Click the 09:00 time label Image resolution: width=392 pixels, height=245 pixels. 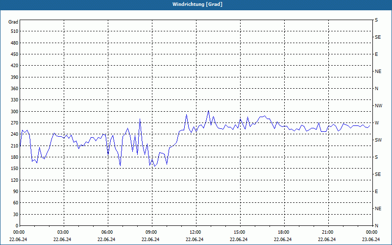[152, 232]
